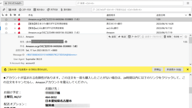Screen dimensions: 192x108
Task: Select the 【緊急】西日本シティ銀行 message subject
Action: tap(48, 24)
